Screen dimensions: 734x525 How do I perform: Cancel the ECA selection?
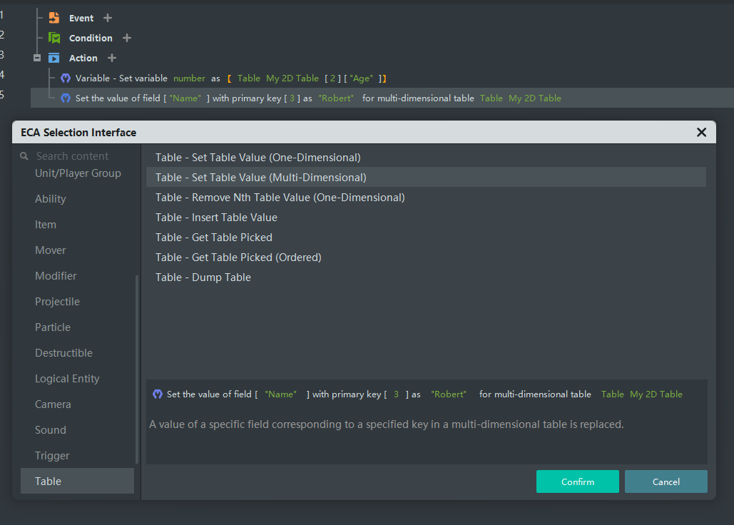click(666, 481)
